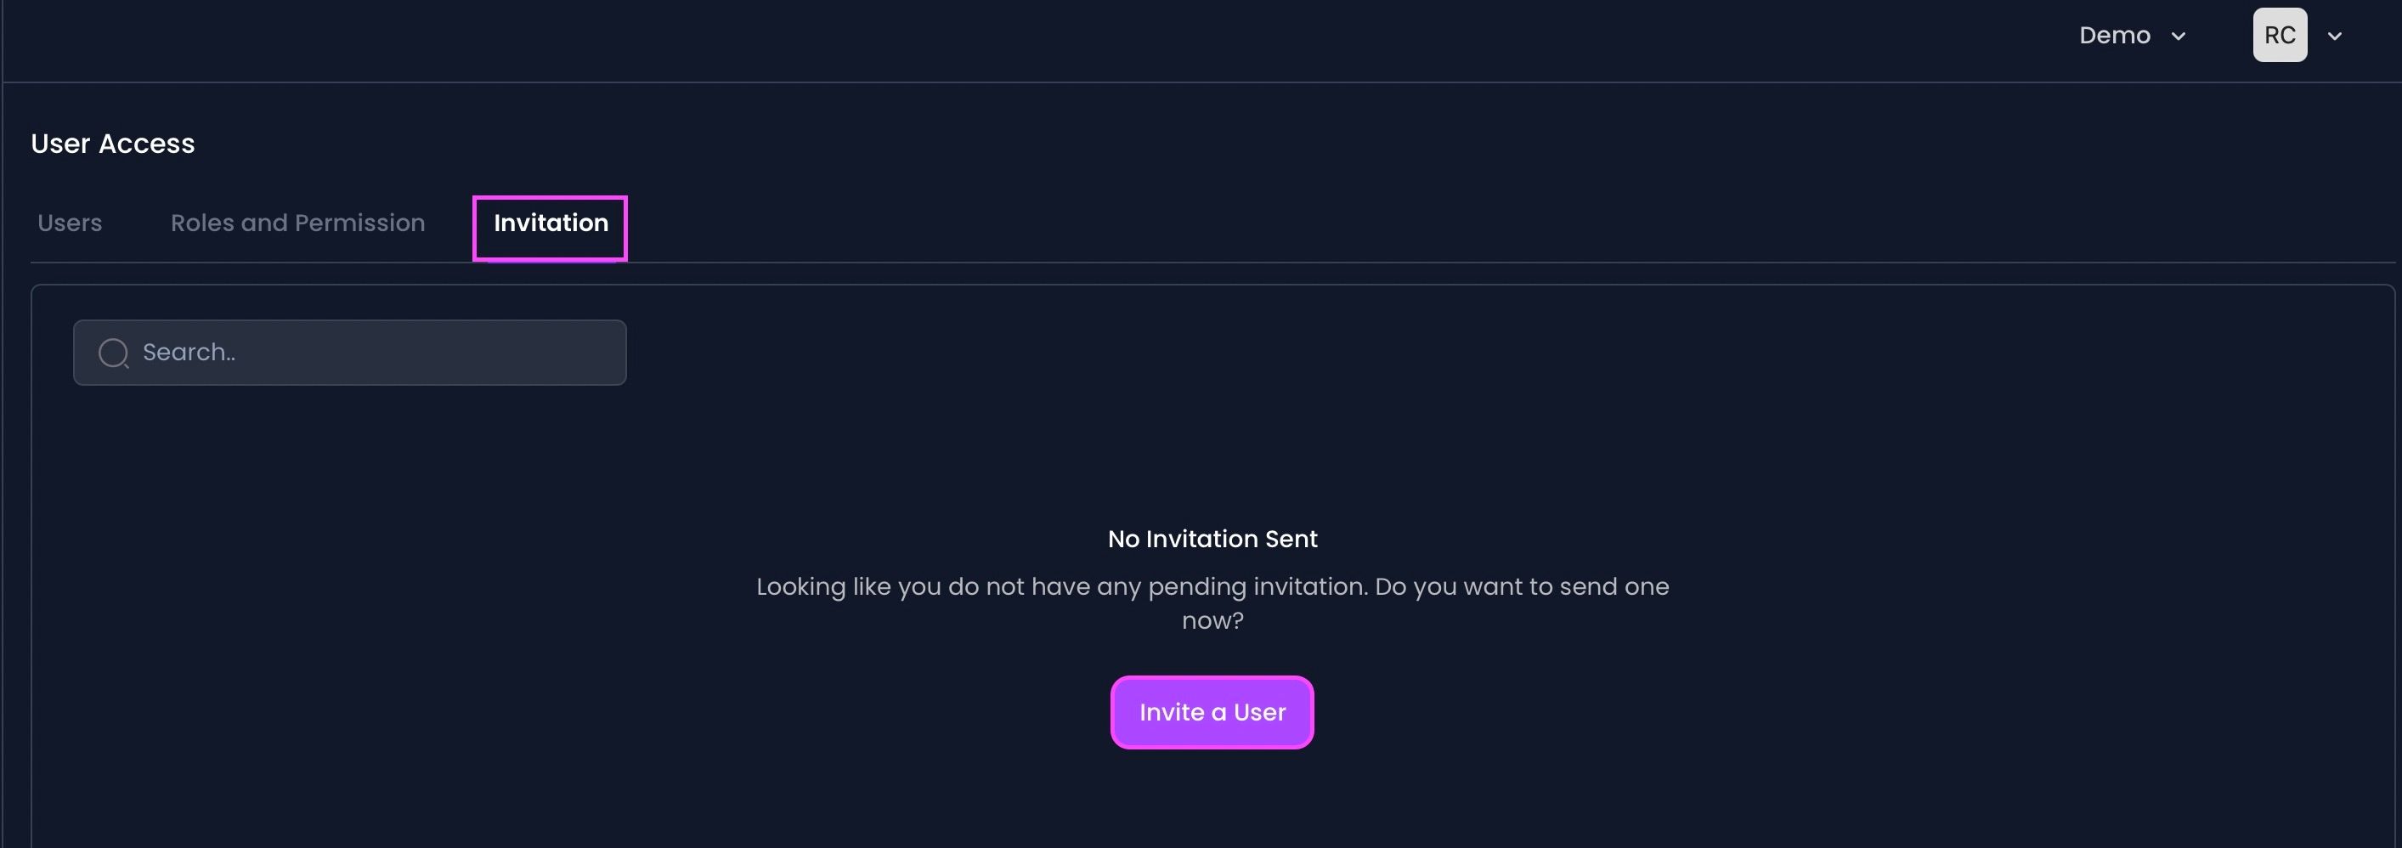Click the pending invitation description text
The image size is (2402, 848).
1212,603
